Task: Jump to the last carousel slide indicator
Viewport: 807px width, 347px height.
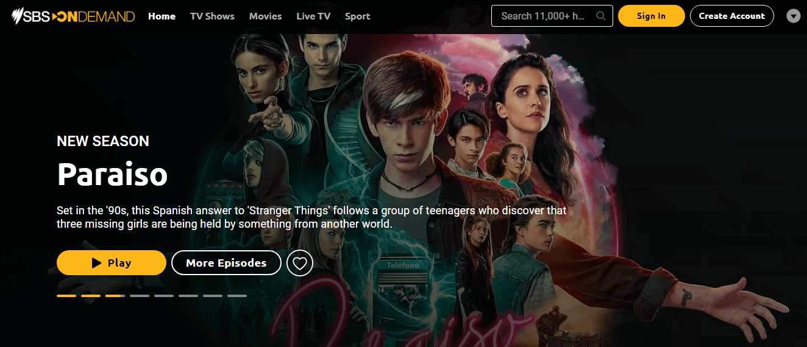Action: [237, 296]
